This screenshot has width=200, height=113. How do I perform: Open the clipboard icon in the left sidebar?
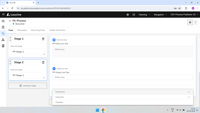click(x=3, y=27)
